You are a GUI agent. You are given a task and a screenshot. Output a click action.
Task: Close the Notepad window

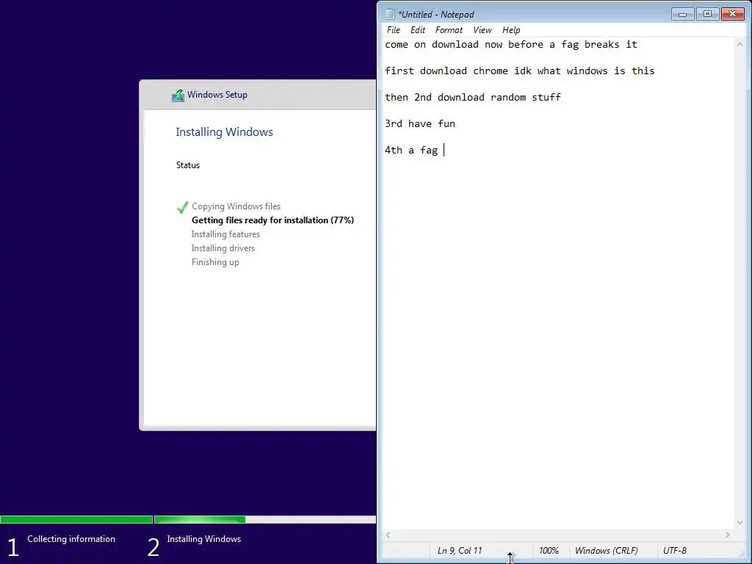732,14
